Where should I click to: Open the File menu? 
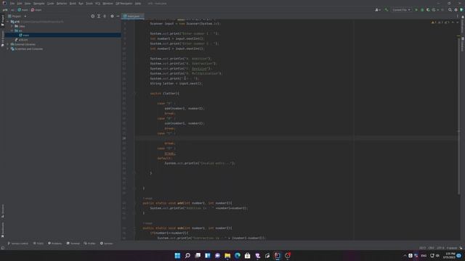[12, 4]
